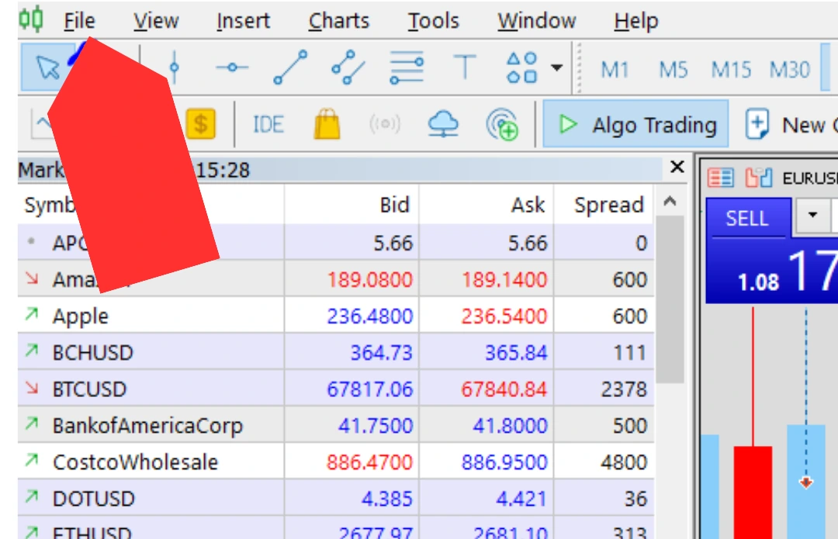Open the VPS cloud hosting icon

pyautogui.click(x=443, y=124)
